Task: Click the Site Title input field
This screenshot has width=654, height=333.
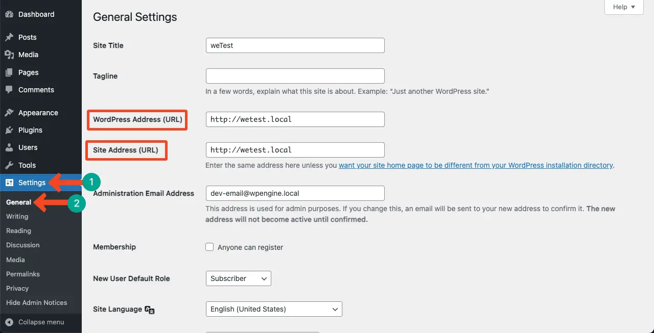Action: 295,45
